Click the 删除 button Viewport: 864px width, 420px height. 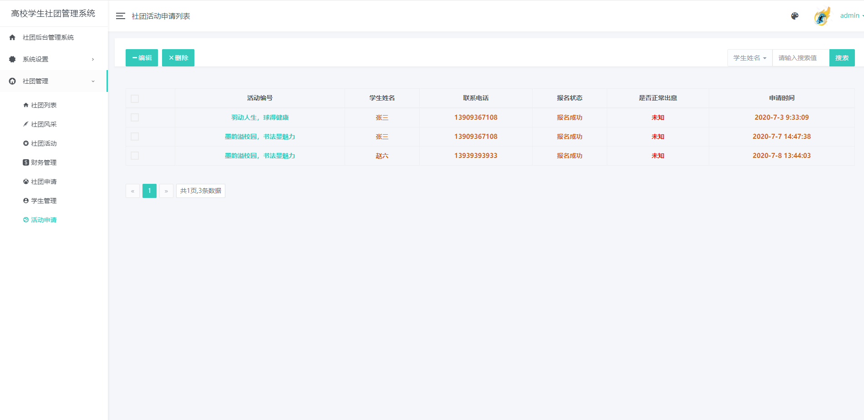pos(178,58)
